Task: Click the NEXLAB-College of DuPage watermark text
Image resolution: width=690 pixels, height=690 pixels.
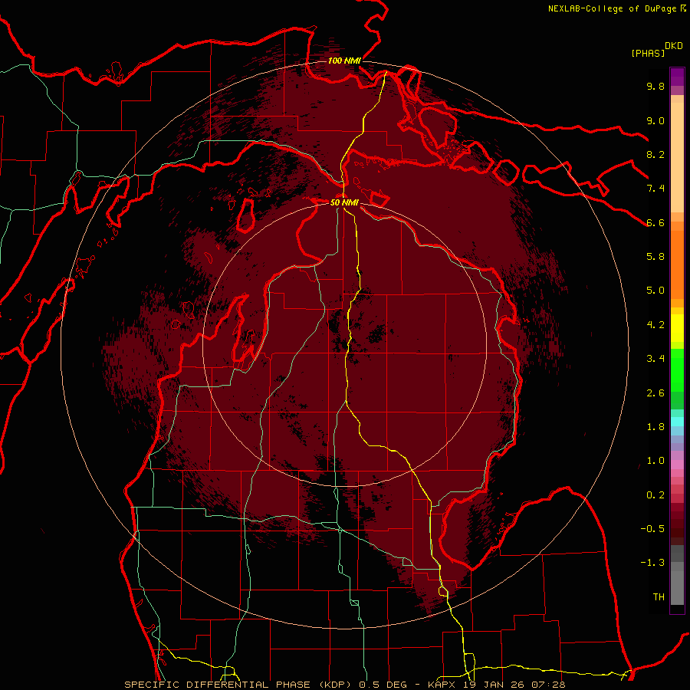Action: tap(612, 8)
